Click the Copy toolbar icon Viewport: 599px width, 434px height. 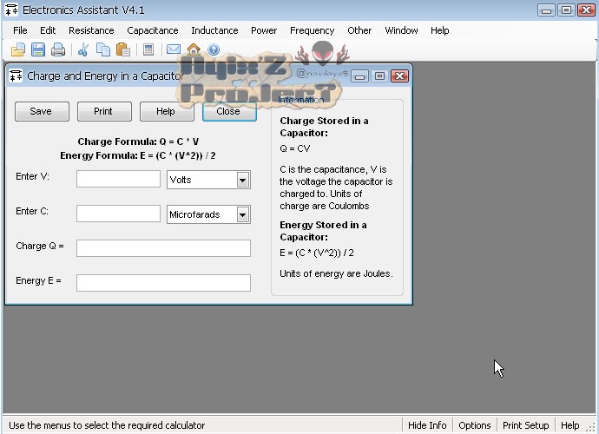(x=103, y=49)
